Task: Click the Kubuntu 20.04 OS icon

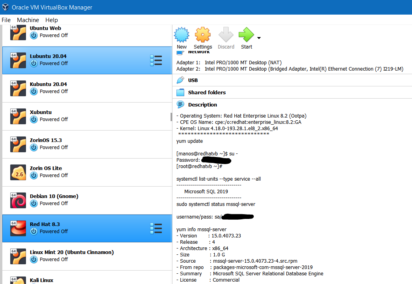Action: click(x=18, y=88)
